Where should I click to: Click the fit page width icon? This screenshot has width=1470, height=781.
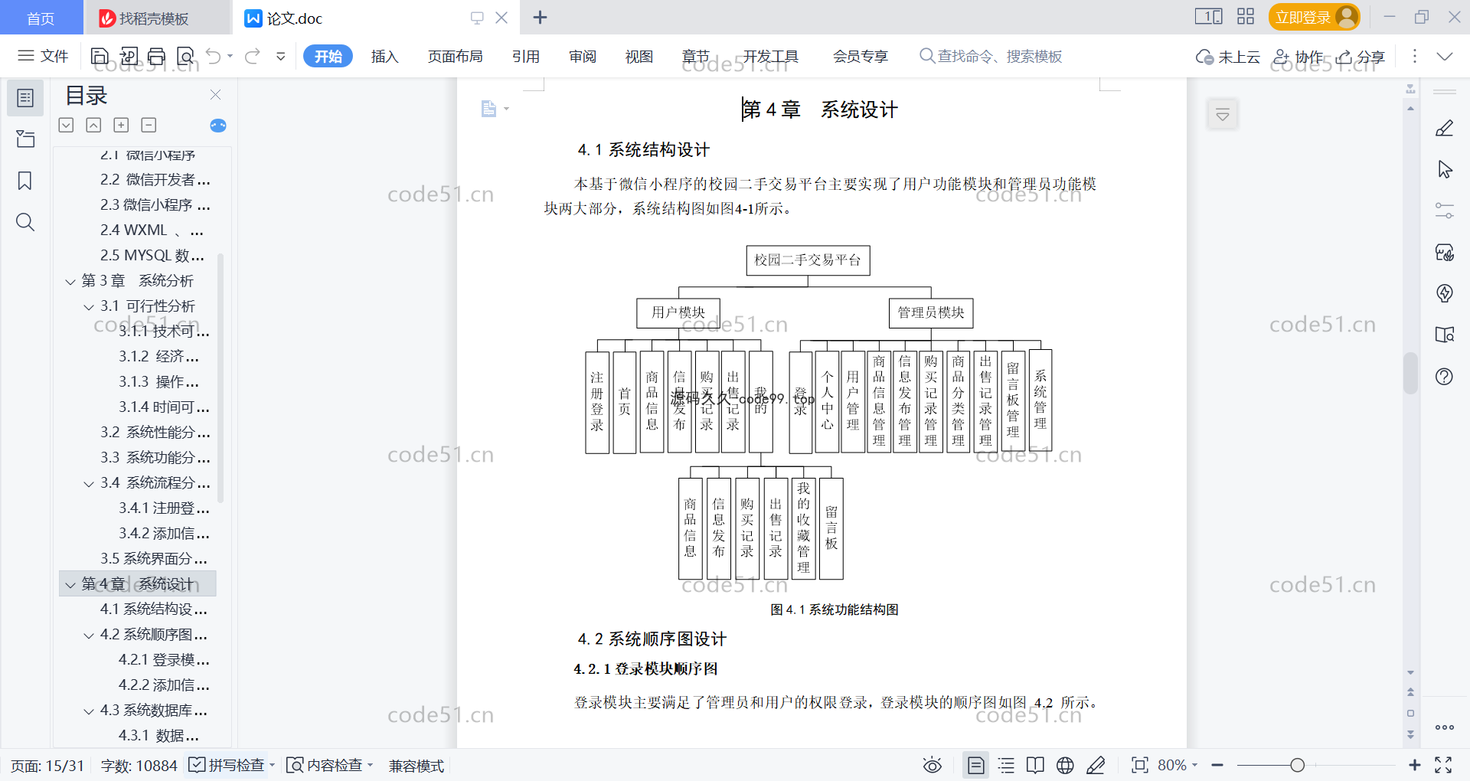click(x=1140, y=765)
